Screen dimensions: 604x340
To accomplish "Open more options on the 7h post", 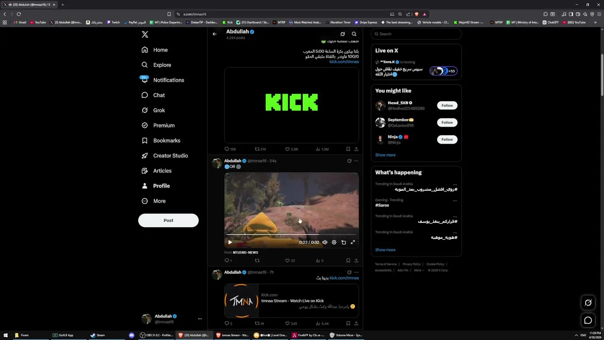I will (356, 272).
